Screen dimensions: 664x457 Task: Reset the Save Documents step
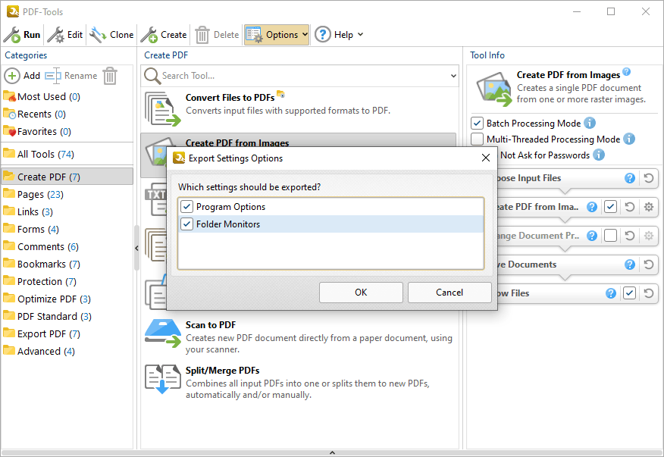pos(648,264)
